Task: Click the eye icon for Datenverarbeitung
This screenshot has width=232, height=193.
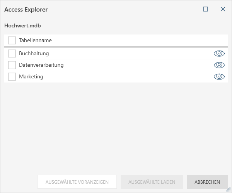Action: 219,65
